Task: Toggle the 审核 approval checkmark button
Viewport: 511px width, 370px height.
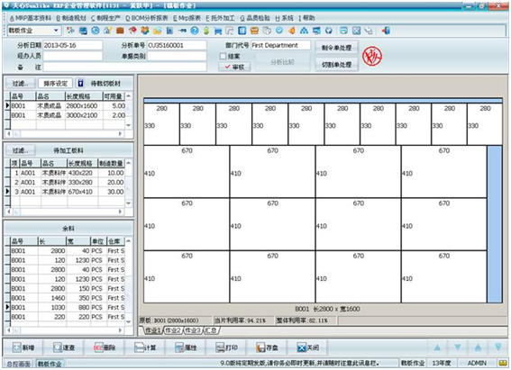Action: pyautogui.click(x=234, y=67)
